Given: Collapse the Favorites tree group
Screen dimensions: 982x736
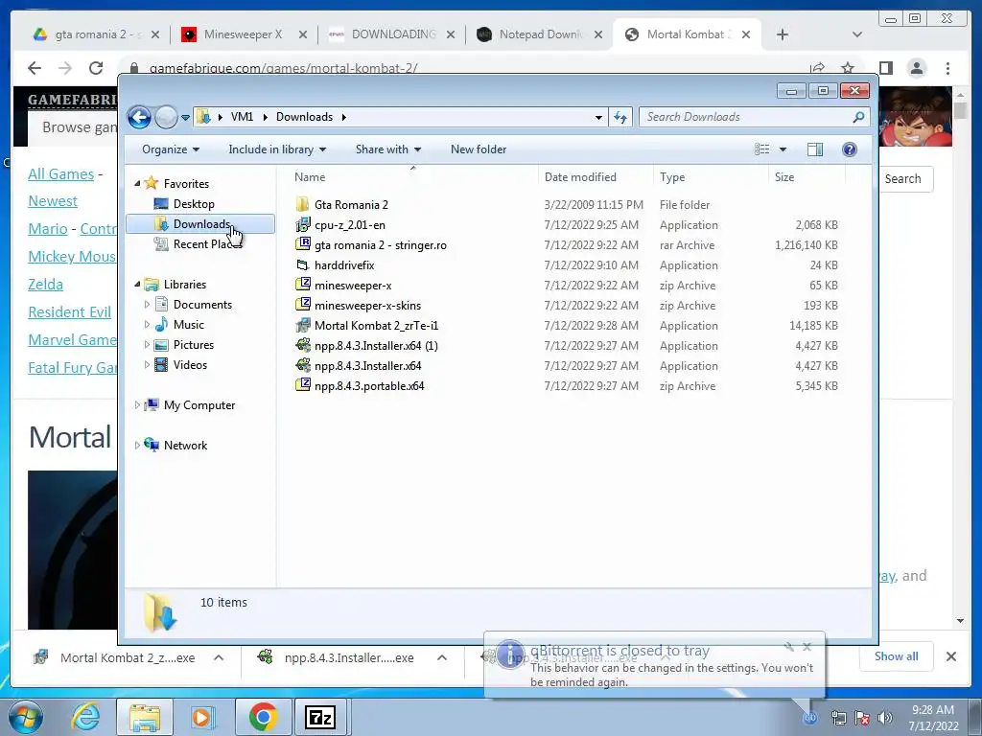Looking at the screenshot, I should [137, 183].
